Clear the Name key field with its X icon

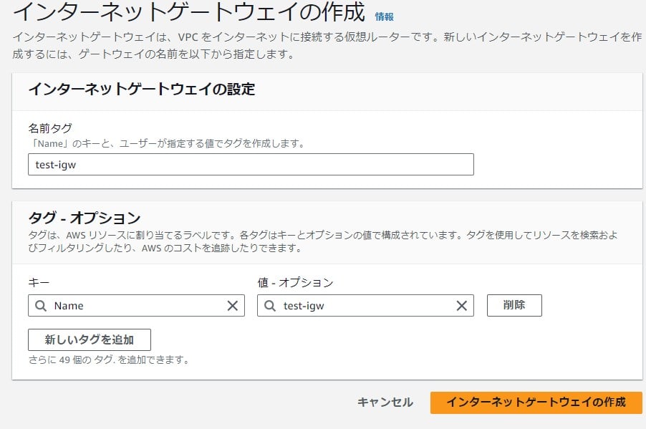click(232, 306)
